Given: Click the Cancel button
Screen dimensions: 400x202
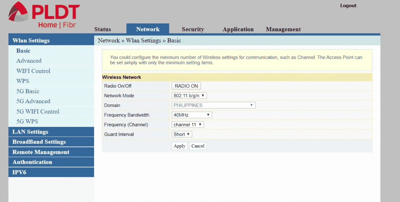Looking at the screenshot, I should [x=198, y=146].
